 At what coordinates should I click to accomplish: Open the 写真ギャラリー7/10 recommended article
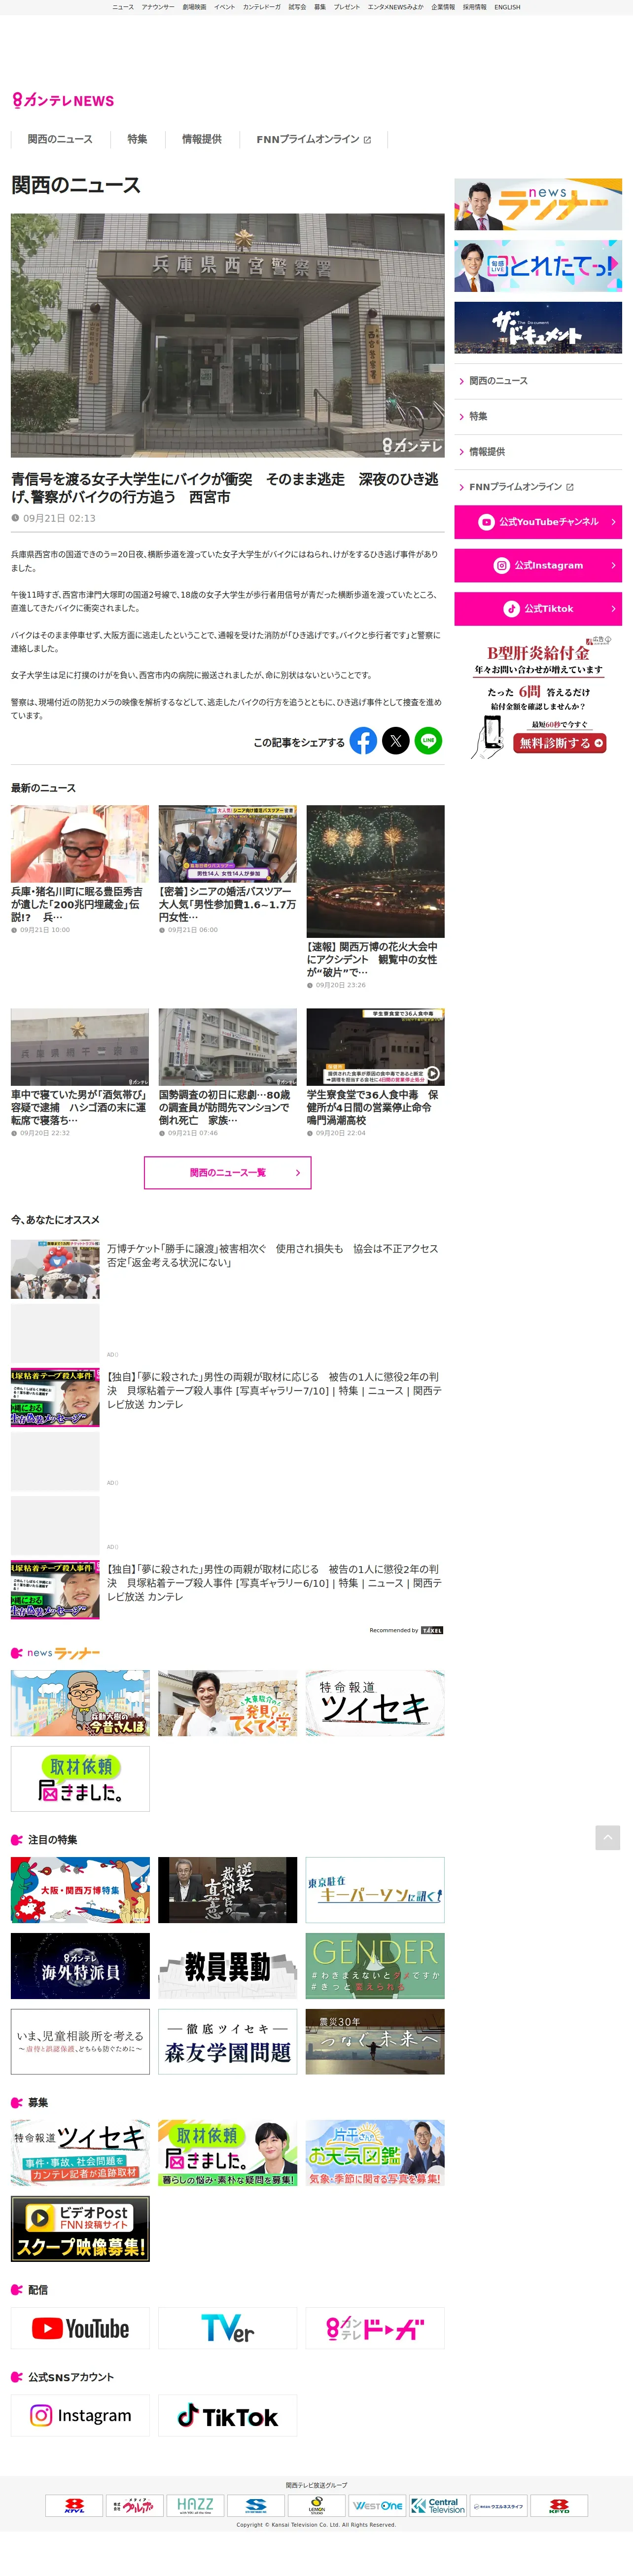(x=227, y=1397)
